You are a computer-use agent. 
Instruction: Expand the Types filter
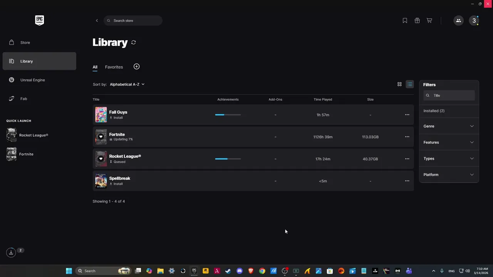[x=449, y=159]
